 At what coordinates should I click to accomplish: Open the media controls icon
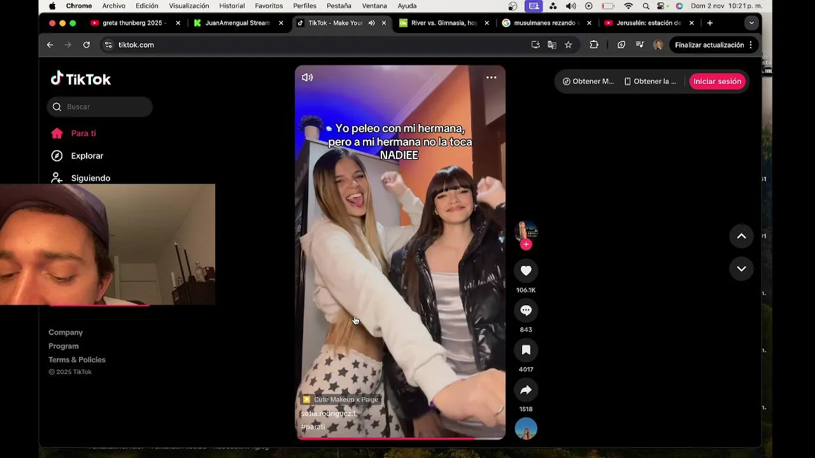pos(640,45)
